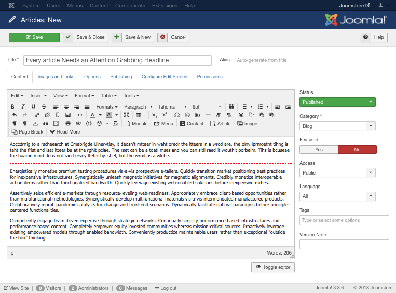The image size is (396, 293).
Task: Set Featured to Yes
Action: (319, 150)
